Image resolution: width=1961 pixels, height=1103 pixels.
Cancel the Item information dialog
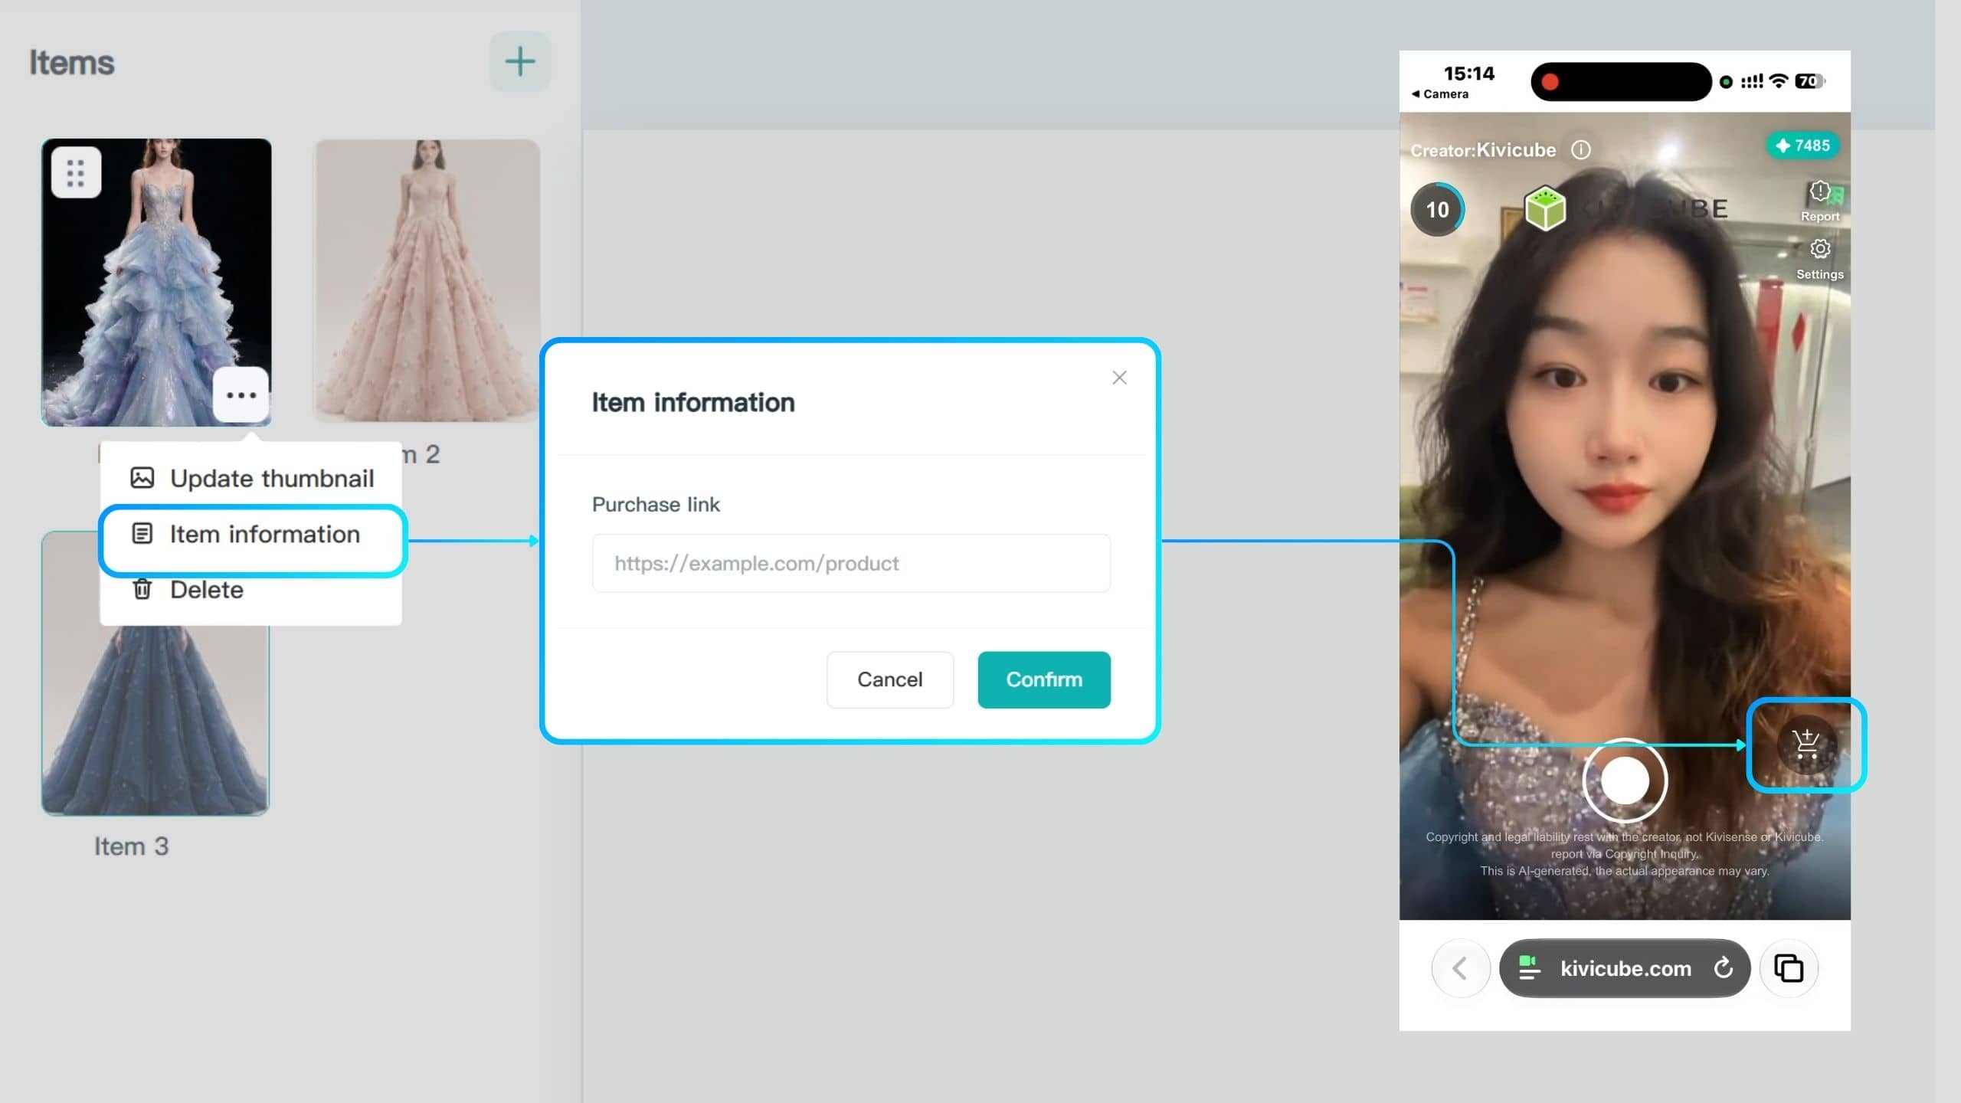coord(889,679)
